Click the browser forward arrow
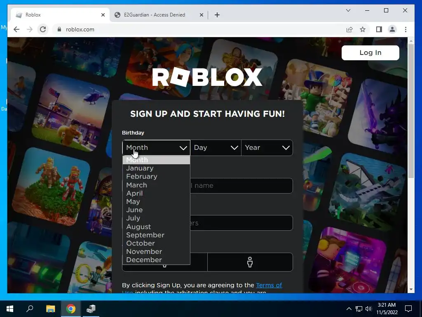The image size is (422, 317). (x=30, y=29)
